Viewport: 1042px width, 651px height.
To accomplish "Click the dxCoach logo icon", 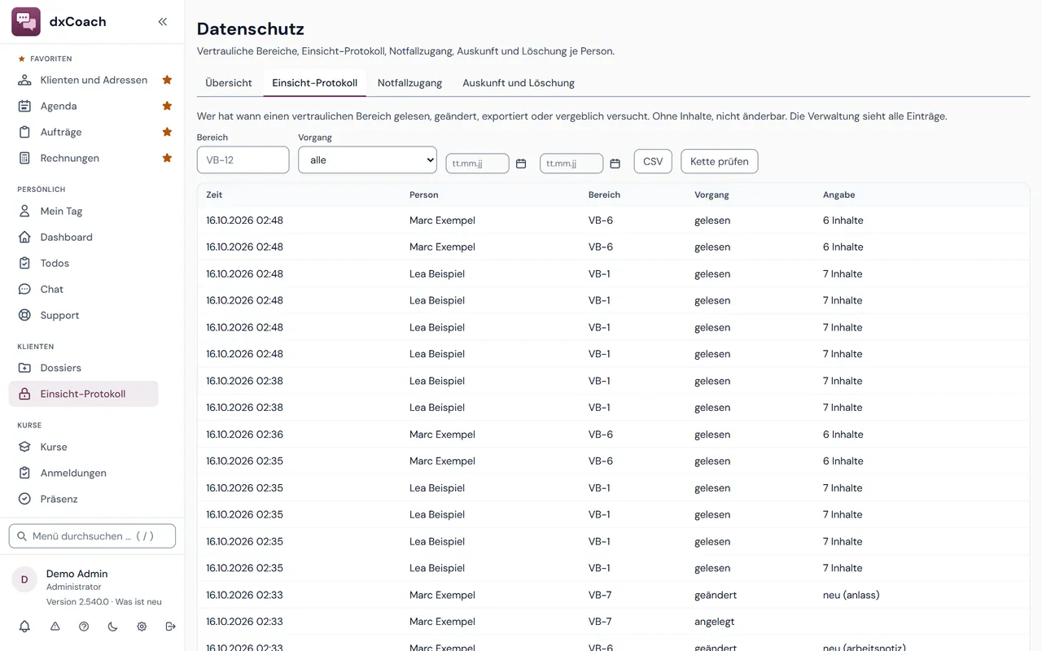I will coord(26,22).
